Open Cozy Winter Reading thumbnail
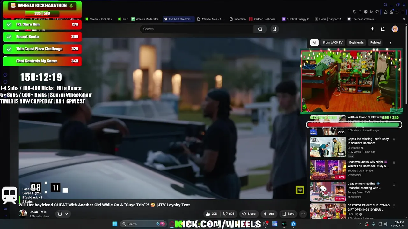The height and width of the screenshot is (229, 408). [x=328, y=191]
